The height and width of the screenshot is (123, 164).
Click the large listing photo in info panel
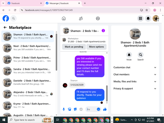tap(135, 34)
